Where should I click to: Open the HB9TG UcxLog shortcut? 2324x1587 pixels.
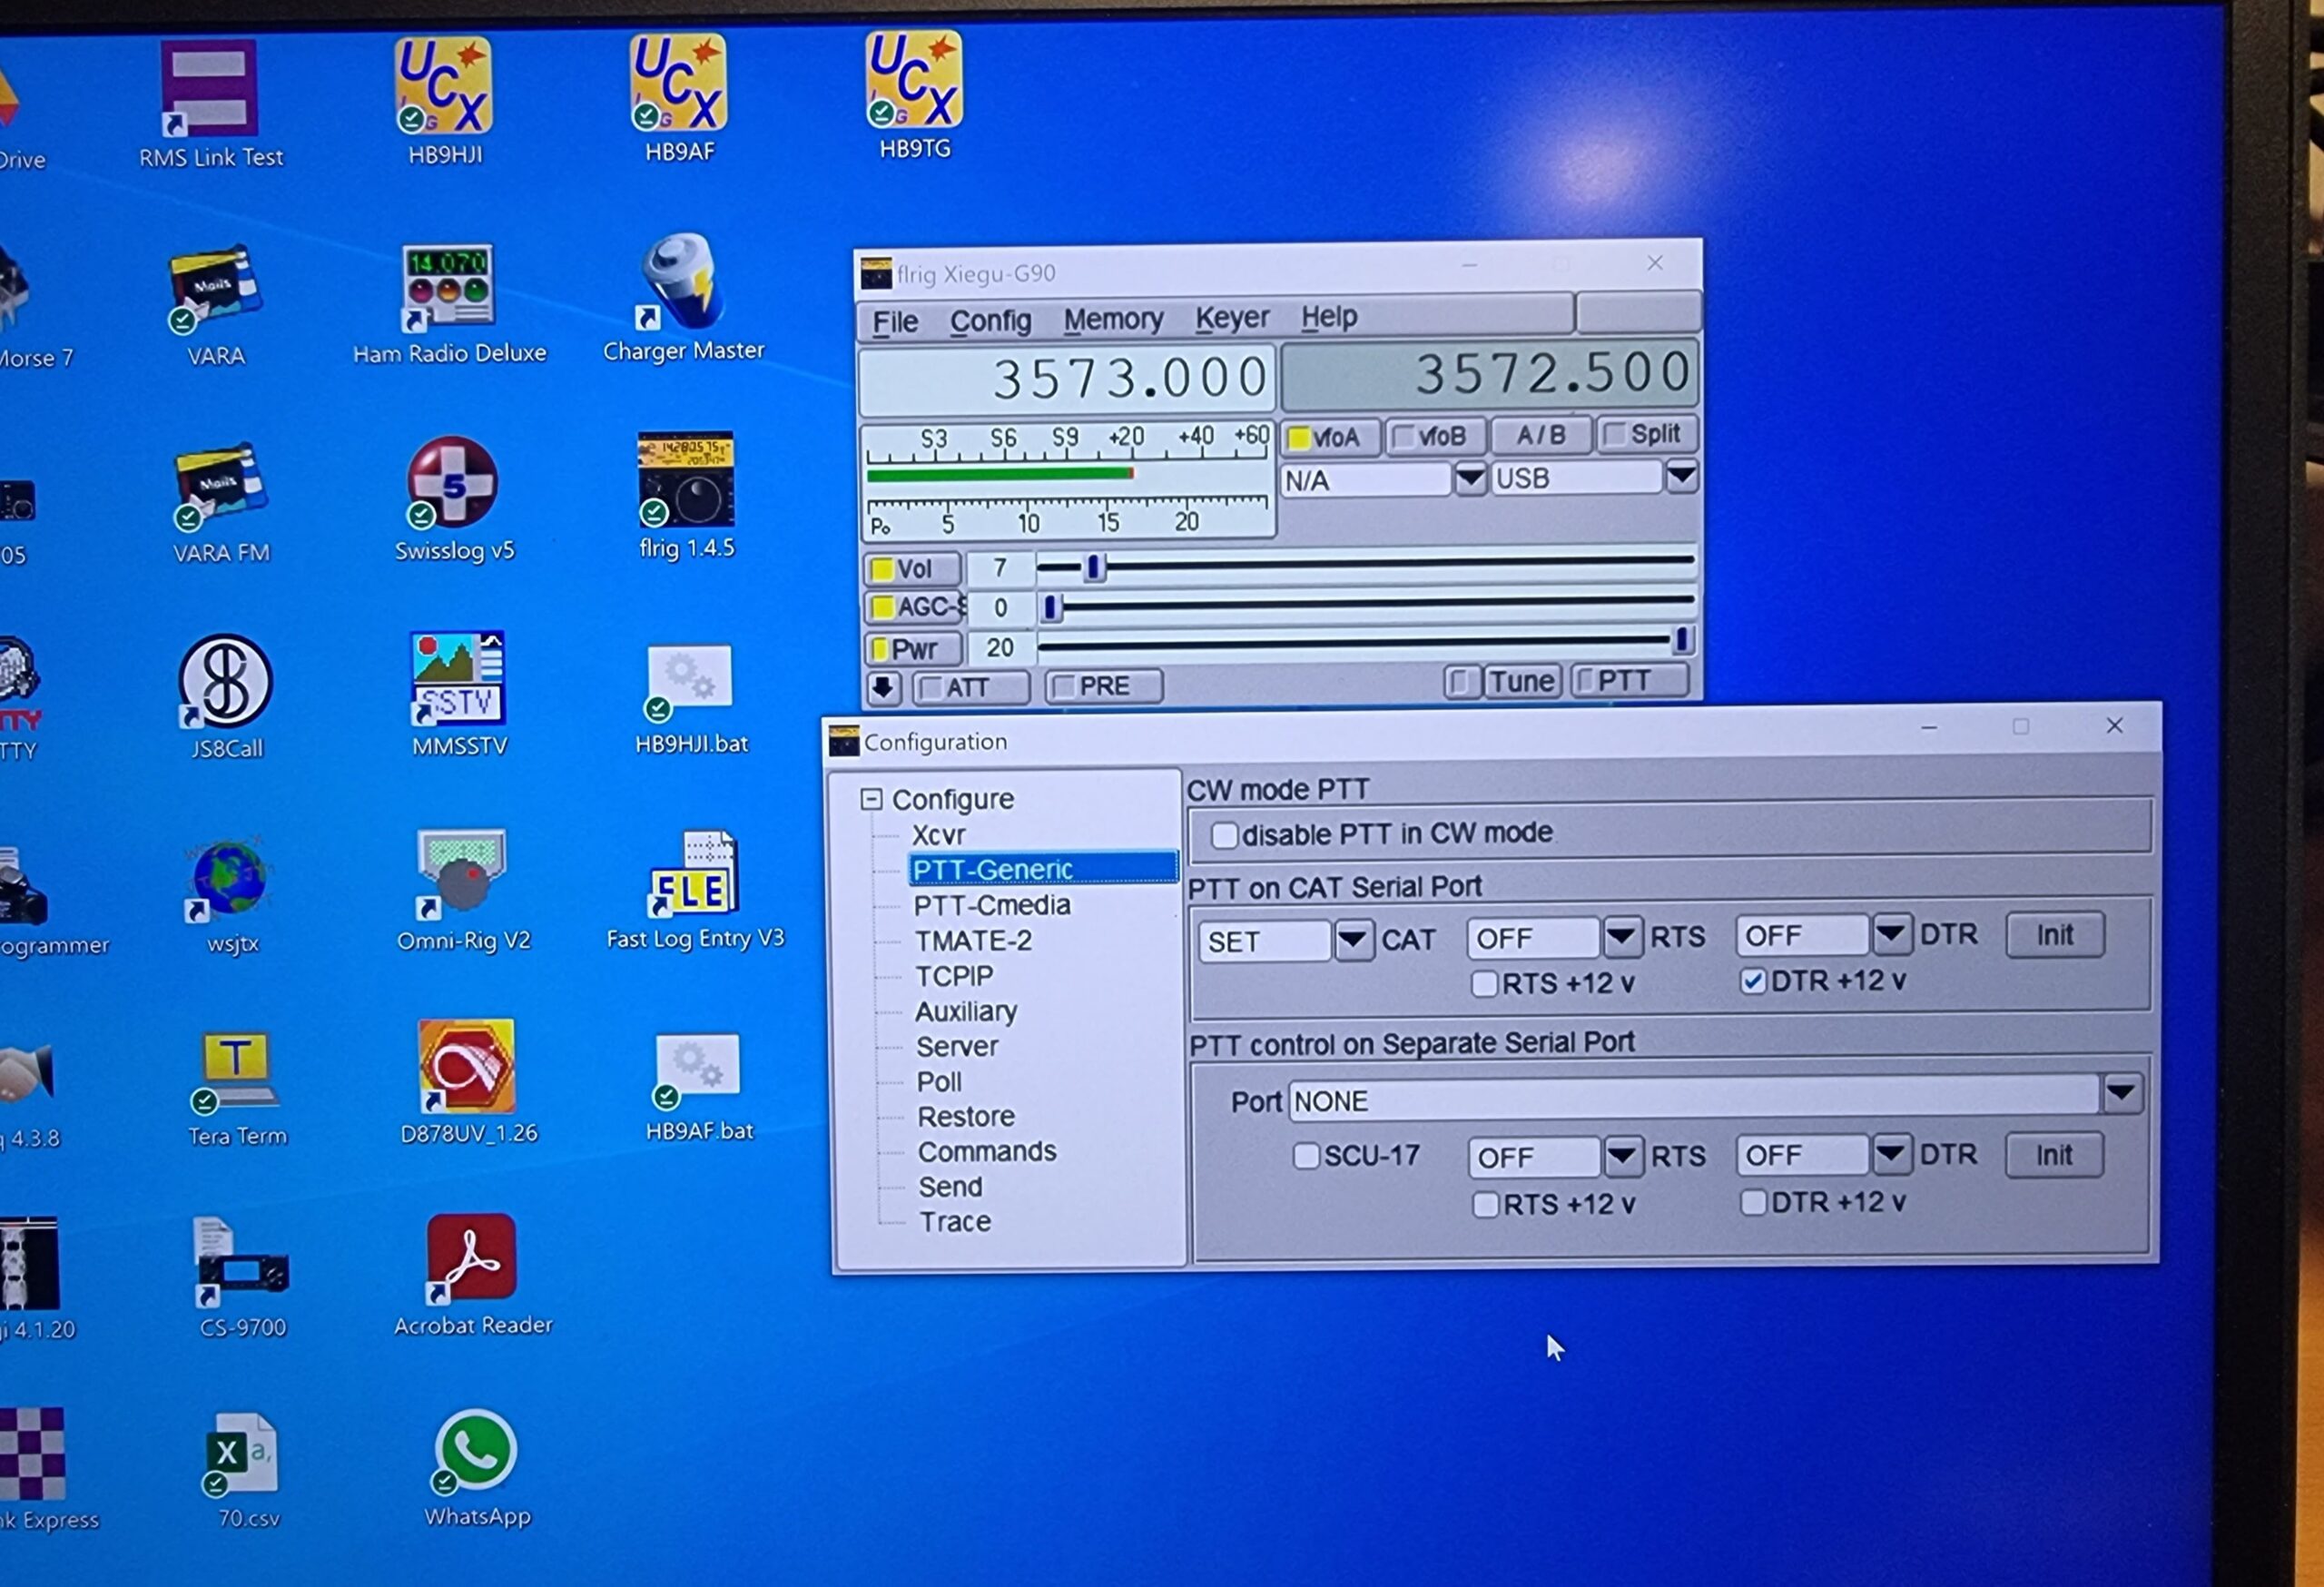(914, 80)
